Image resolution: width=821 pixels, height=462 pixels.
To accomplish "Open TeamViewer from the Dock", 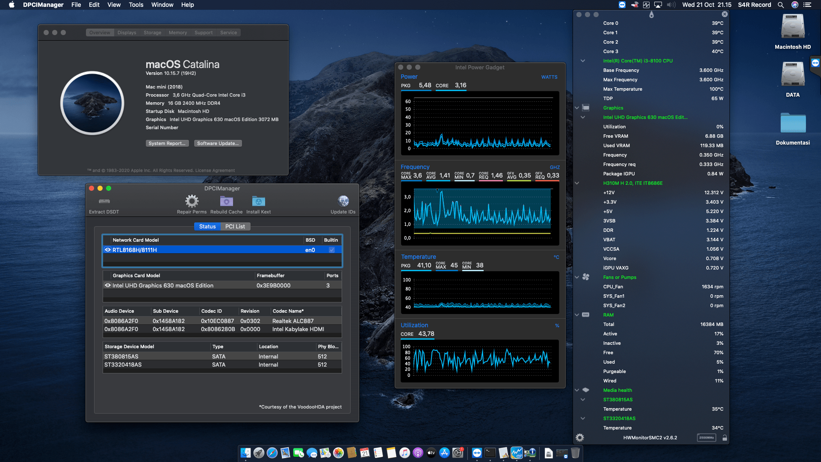I will 476,453.
